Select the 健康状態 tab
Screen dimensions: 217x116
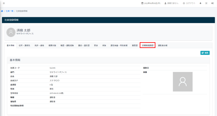(x=52, y=45)
